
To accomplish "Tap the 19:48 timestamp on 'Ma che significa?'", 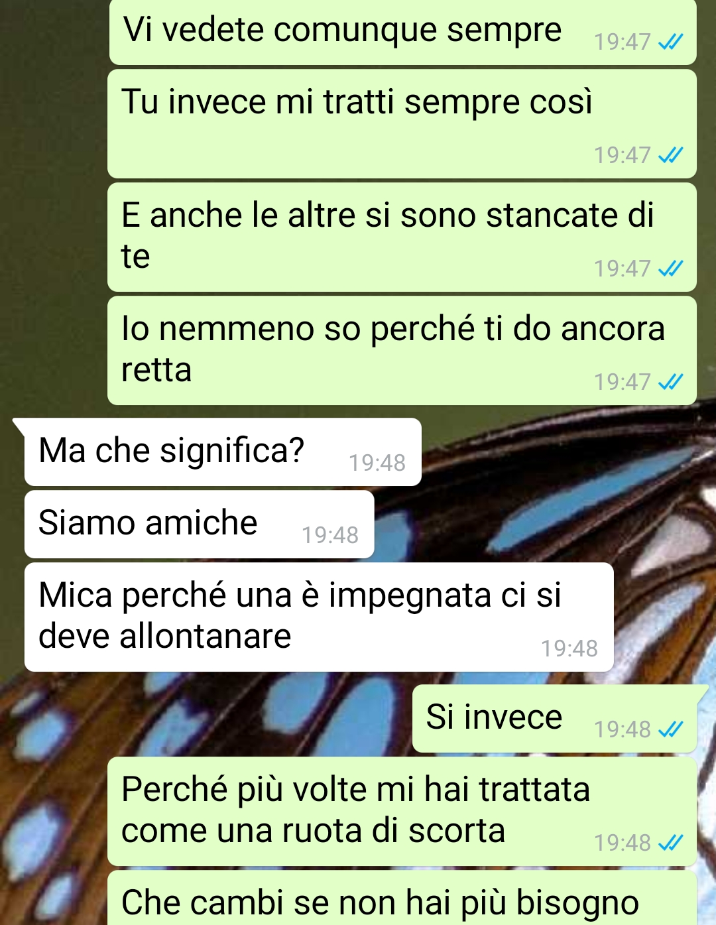I will point(377,463).
